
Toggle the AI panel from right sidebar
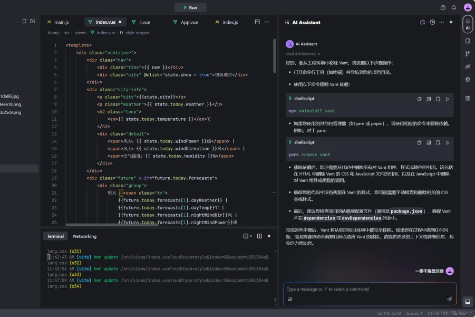click(x=468, y=24)
